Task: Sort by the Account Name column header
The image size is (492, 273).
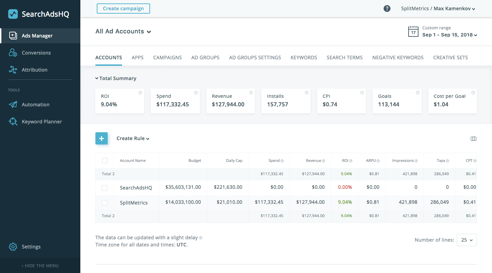Action: coord(133,161)
